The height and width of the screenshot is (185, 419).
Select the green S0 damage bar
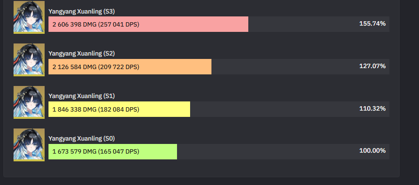coord(113,152)
